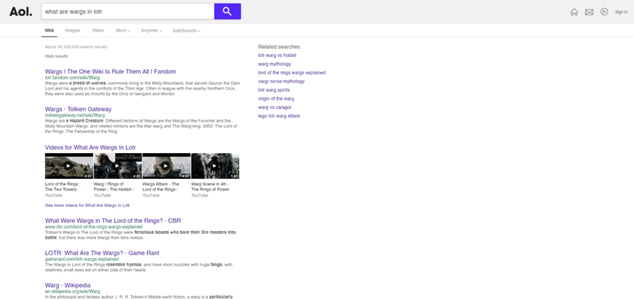
Task: Click the gamerant.com/lotr-wargs-explained URL
Action: pos(81,259)
